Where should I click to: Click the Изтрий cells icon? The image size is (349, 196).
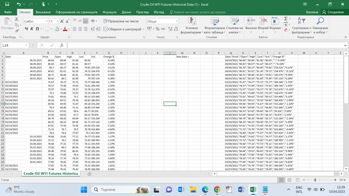click(x=263, y=21)
